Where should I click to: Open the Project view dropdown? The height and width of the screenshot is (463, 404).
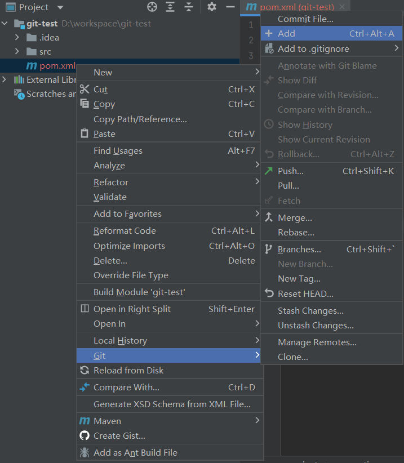[x=60, y=7]
